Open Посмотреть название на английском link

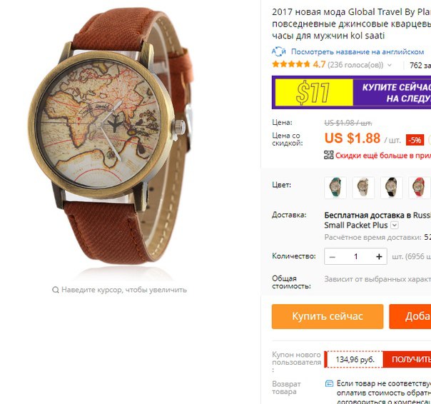[x=358, y=51]
